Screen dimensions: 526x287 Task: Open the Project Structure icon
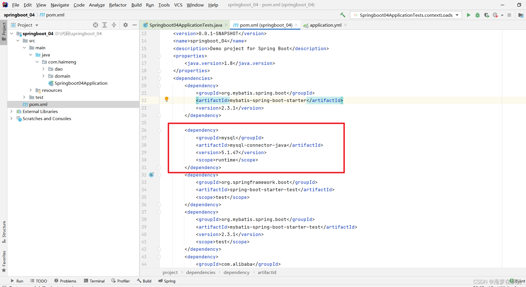click(x=521, y=15)
